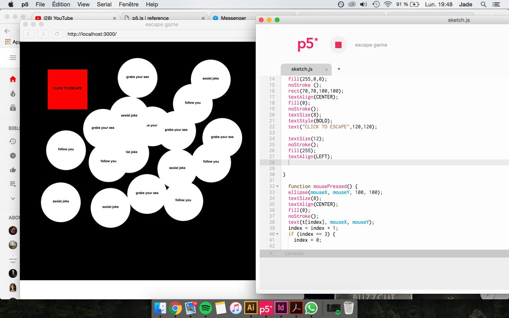The image size is (509, 318).
Task: Open YouTube playlist icon in sidebar
Action: (x=13, y=184)
